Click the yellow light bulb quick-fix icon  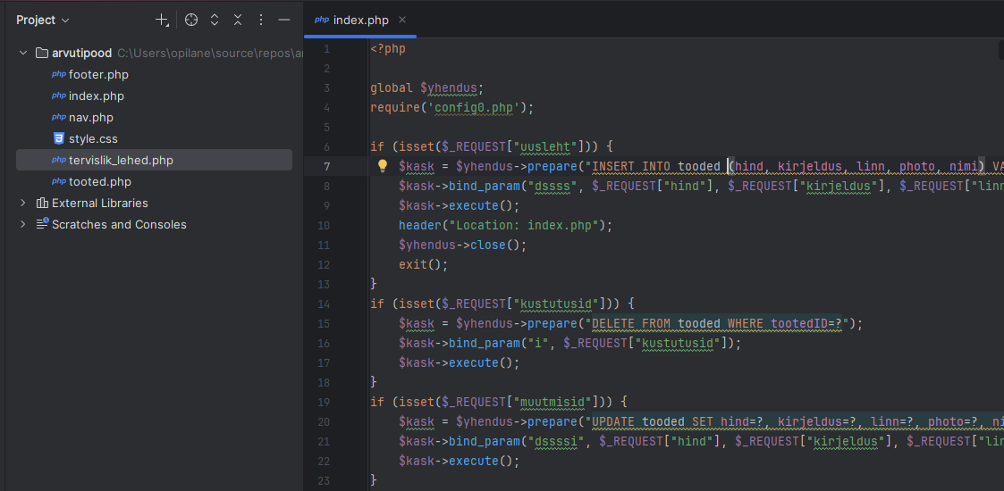(x=383, y=166)
